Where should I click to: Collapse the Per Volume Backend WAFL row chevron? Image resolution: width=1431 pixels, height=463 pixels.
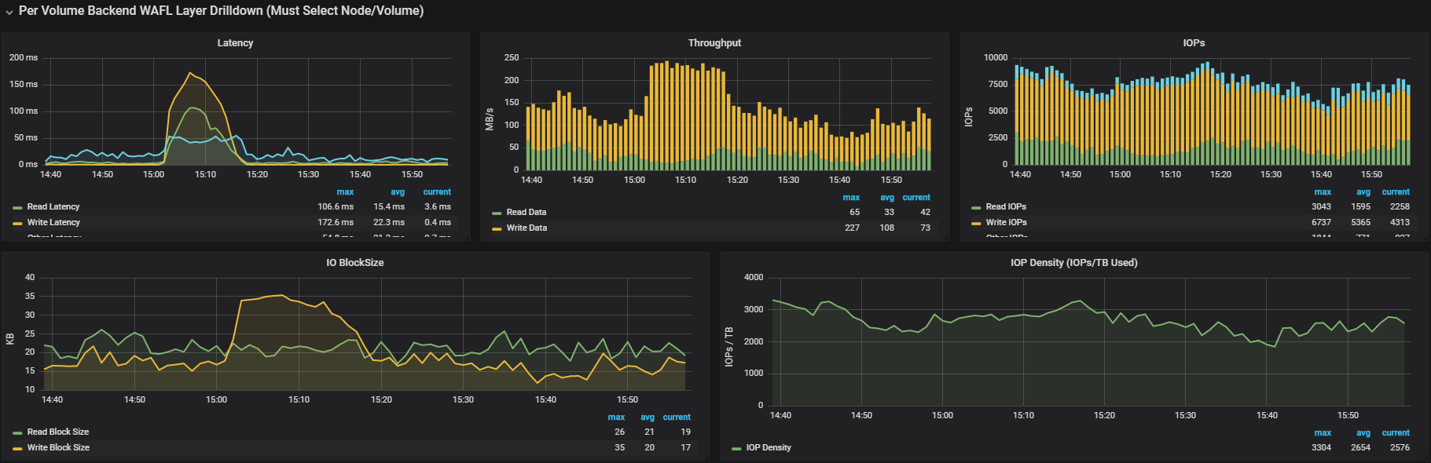point(9,12)
